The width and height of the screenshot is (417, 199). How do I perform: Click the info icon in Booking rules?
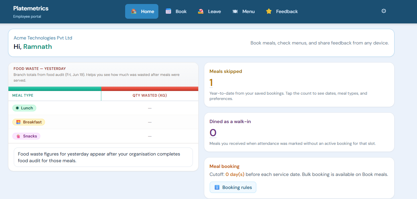pos(217,187)
